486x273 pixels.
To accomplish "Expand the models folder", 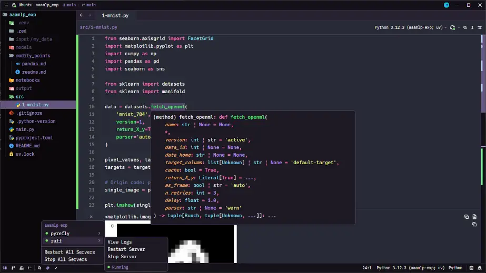I will point(38,47).
